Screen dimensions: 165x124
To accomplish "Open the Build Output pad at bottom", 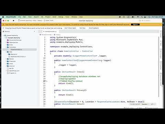I will (129, 108).
